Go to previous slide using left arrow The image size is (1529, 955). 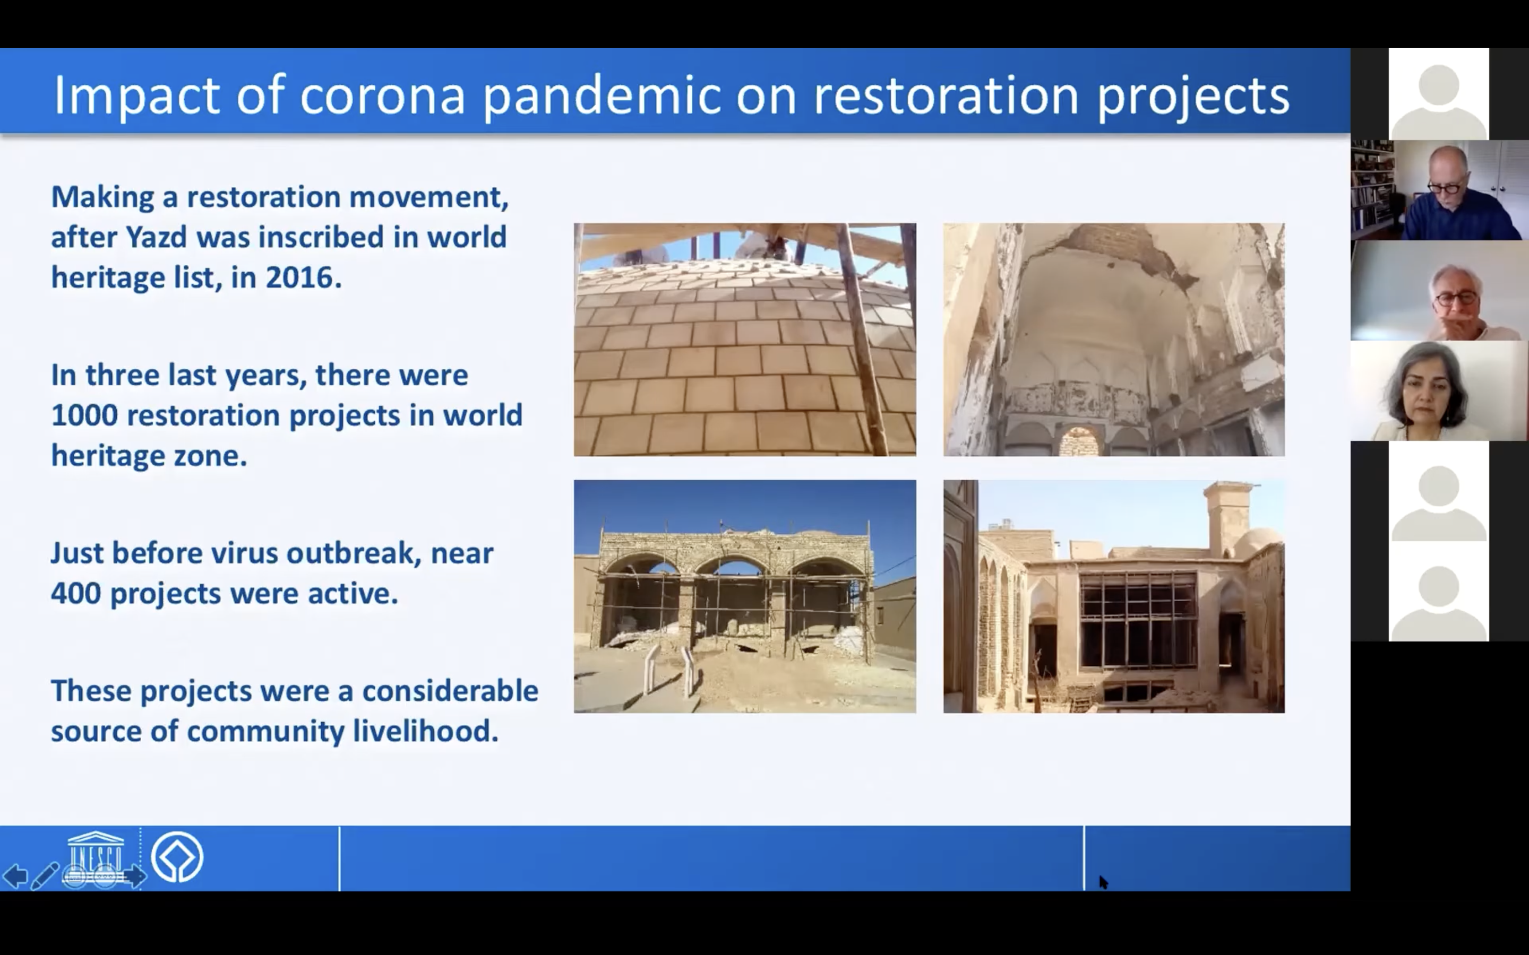[15, 876]
